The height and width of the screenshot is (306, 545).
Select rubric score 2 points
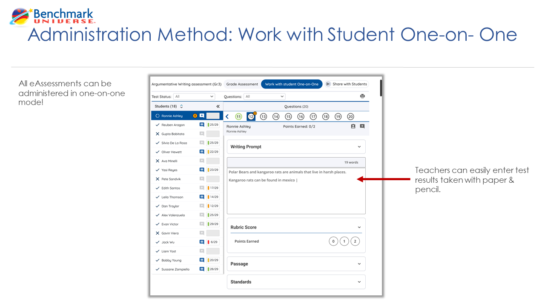click(356, 241)
